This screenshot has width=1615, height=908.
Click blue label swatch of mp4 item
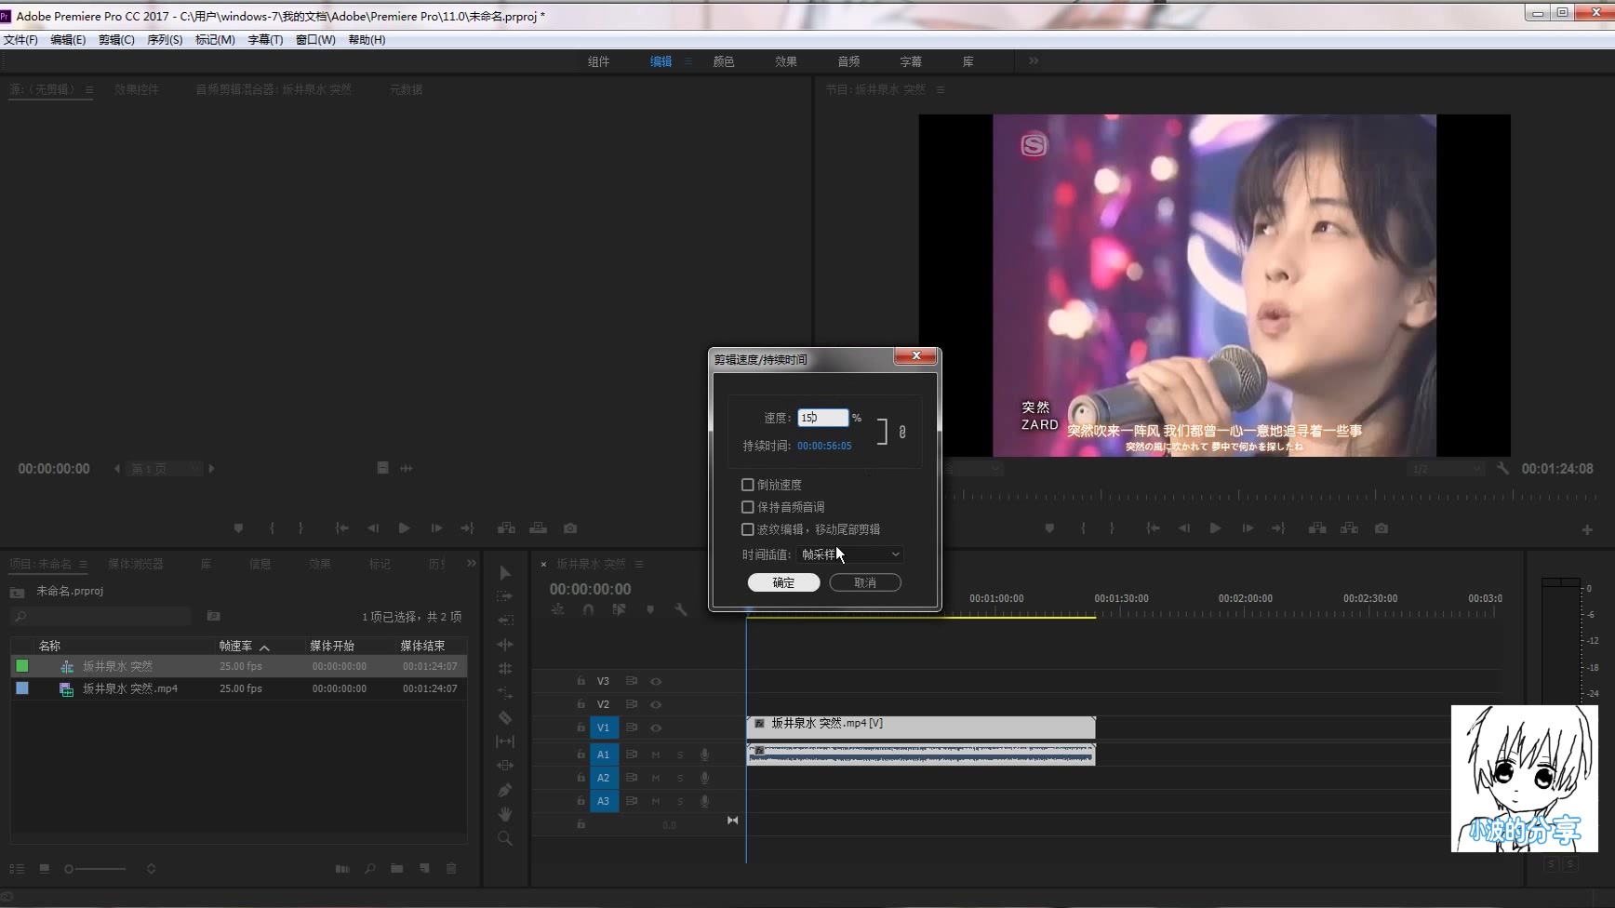22,688
